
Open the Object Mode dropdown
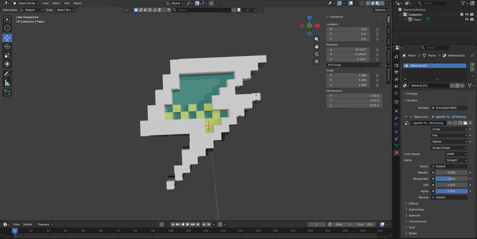point(26,3)
